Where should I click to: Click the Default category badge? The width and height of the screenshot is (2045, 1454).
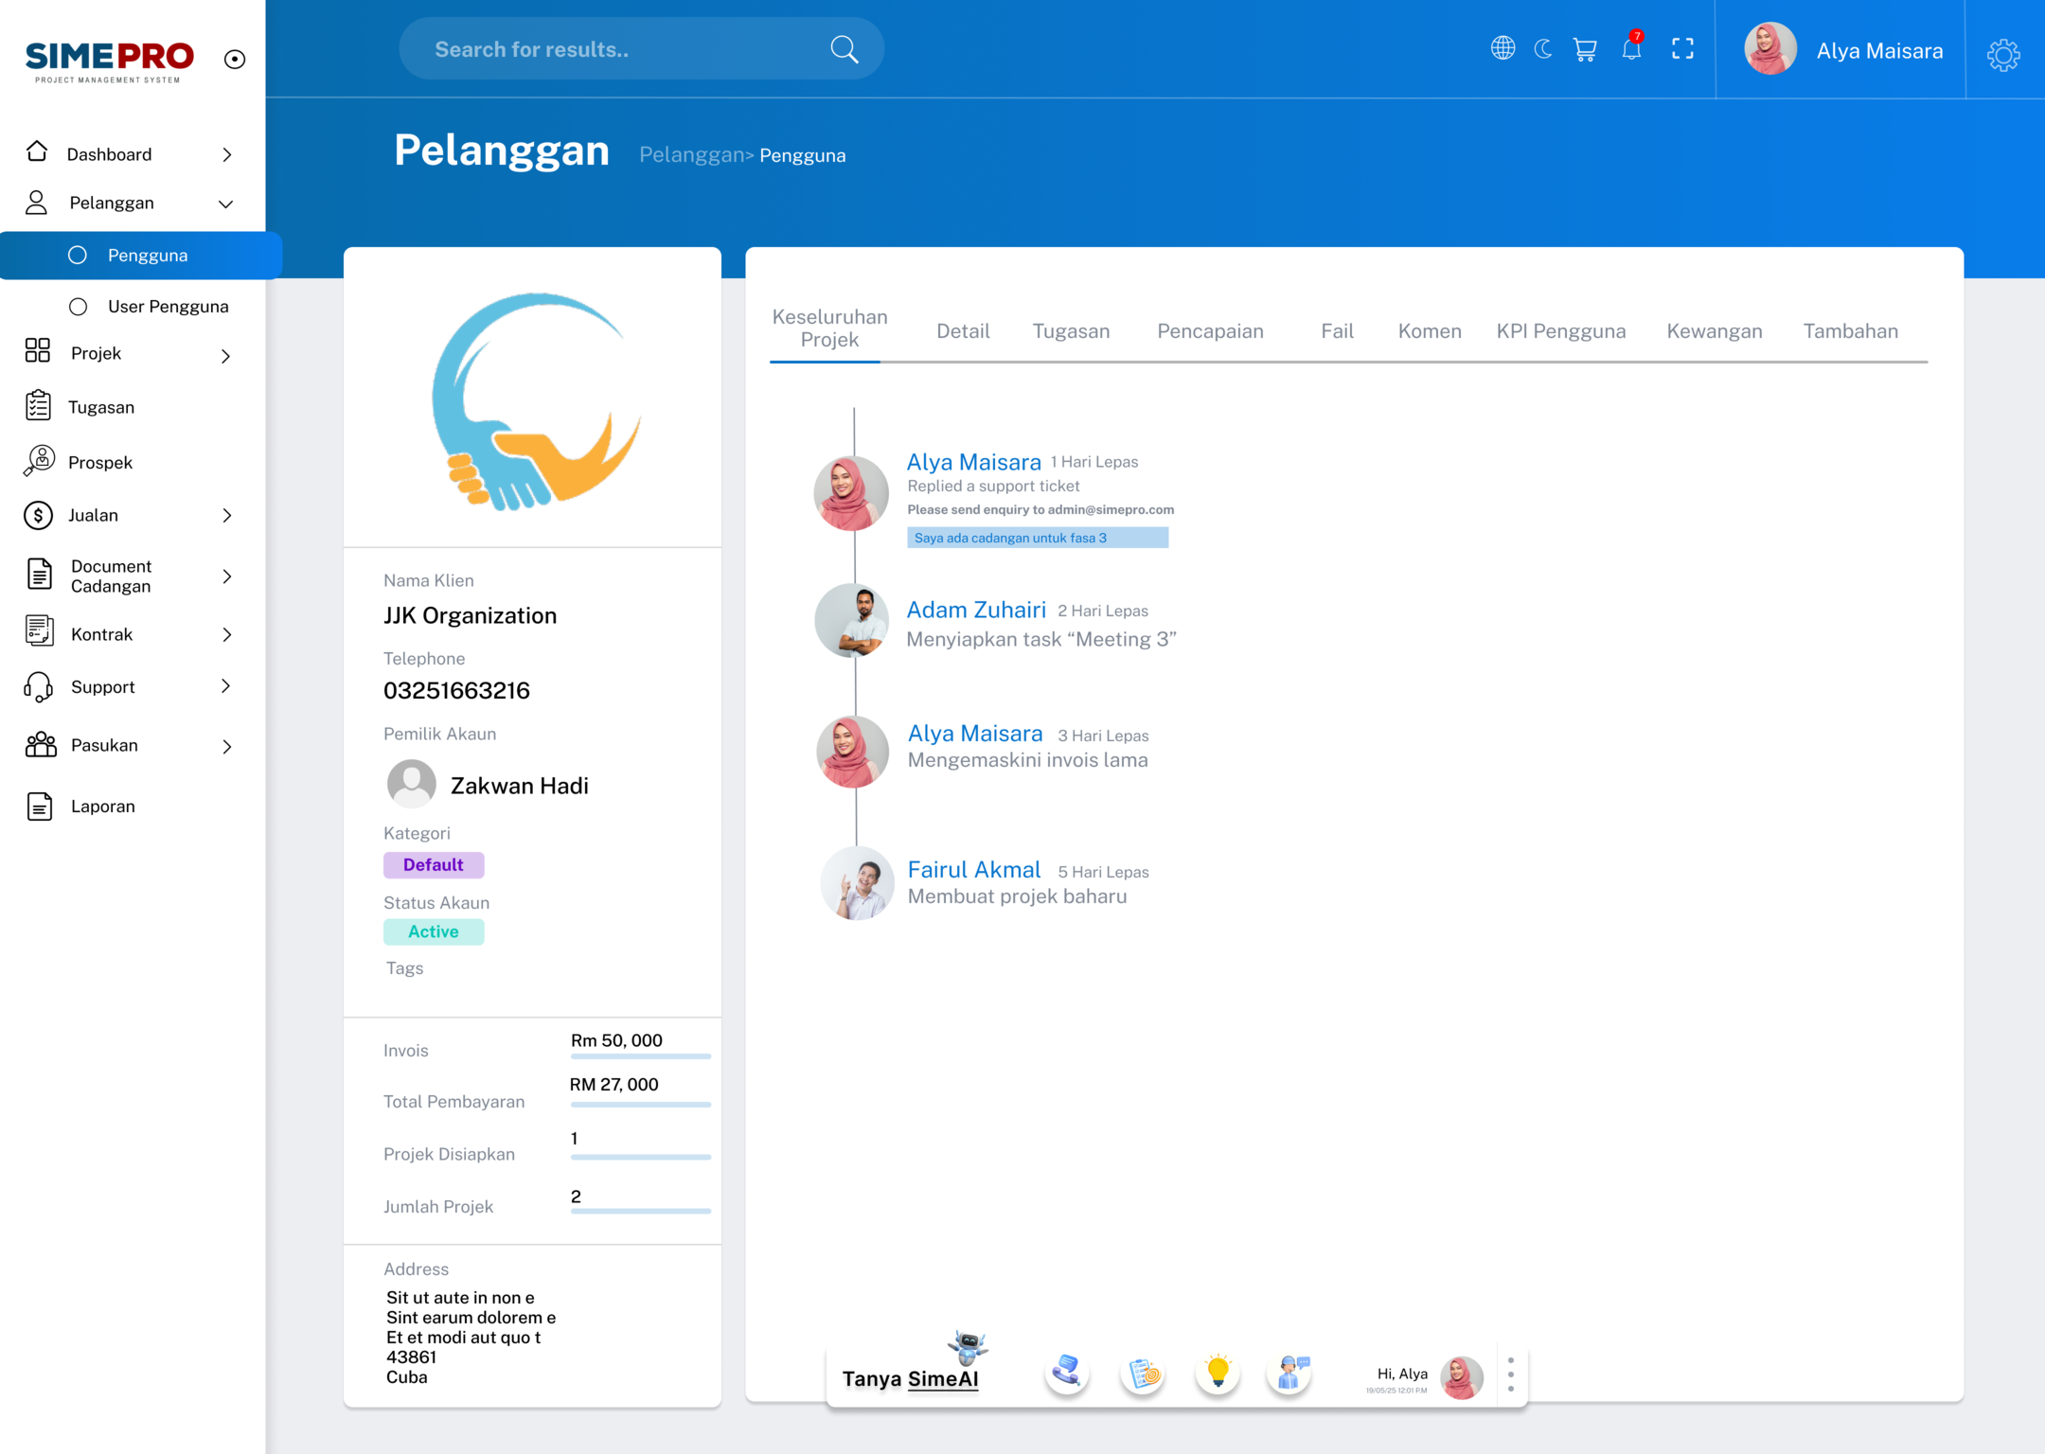tap(434, 864)
